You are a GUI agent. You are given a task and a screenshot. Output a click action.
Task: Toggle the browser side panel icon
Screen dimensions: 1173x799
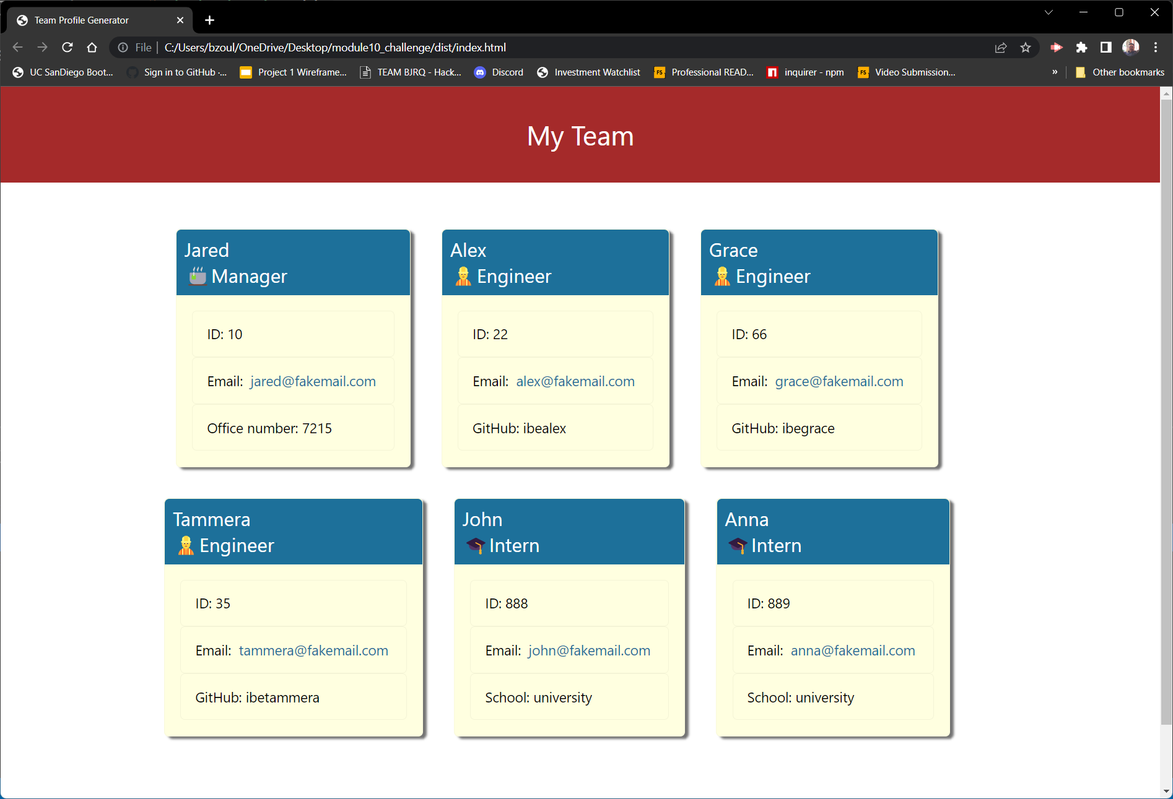(1106, 48)
